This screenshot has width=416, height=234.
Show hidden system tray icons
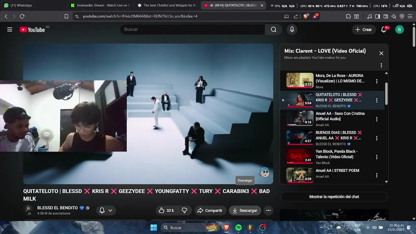pyautogui.click(x=321, y=227)
